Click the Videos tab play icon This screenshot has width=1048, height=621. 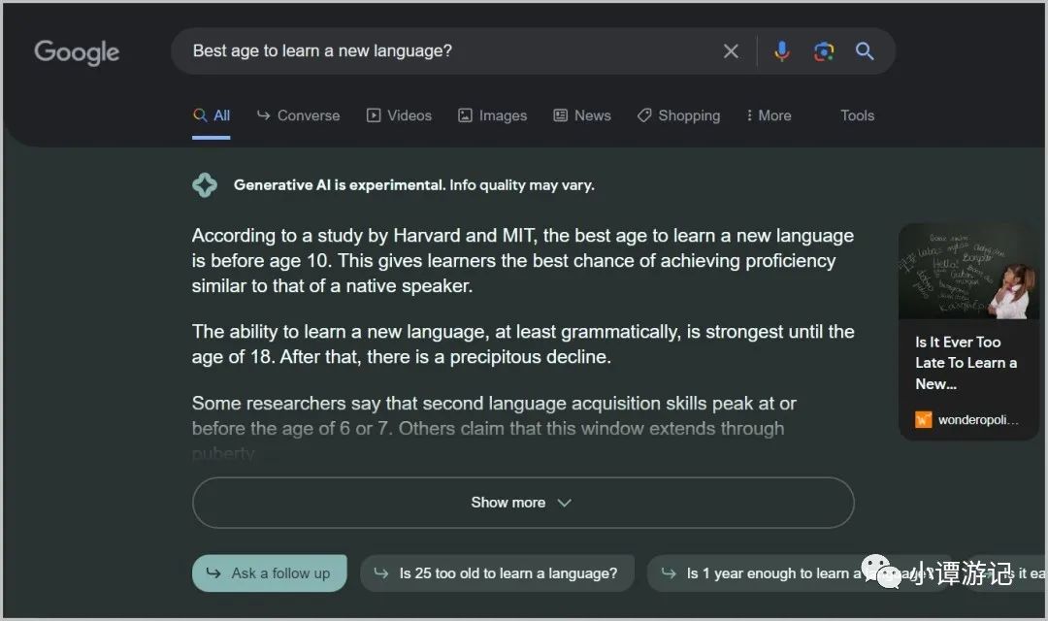pos(373,115)
